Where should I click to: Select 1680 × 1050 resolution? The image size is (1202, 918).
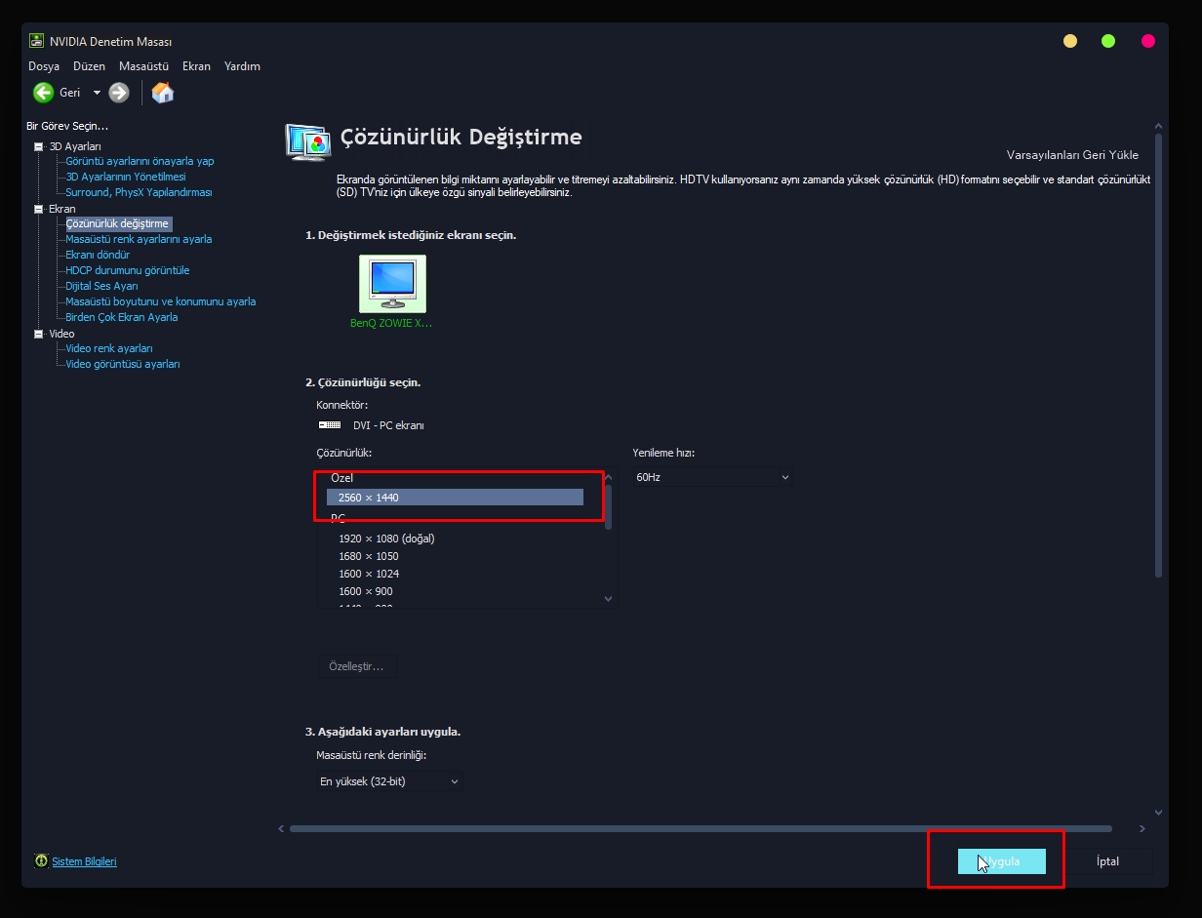tap(369, 556)
